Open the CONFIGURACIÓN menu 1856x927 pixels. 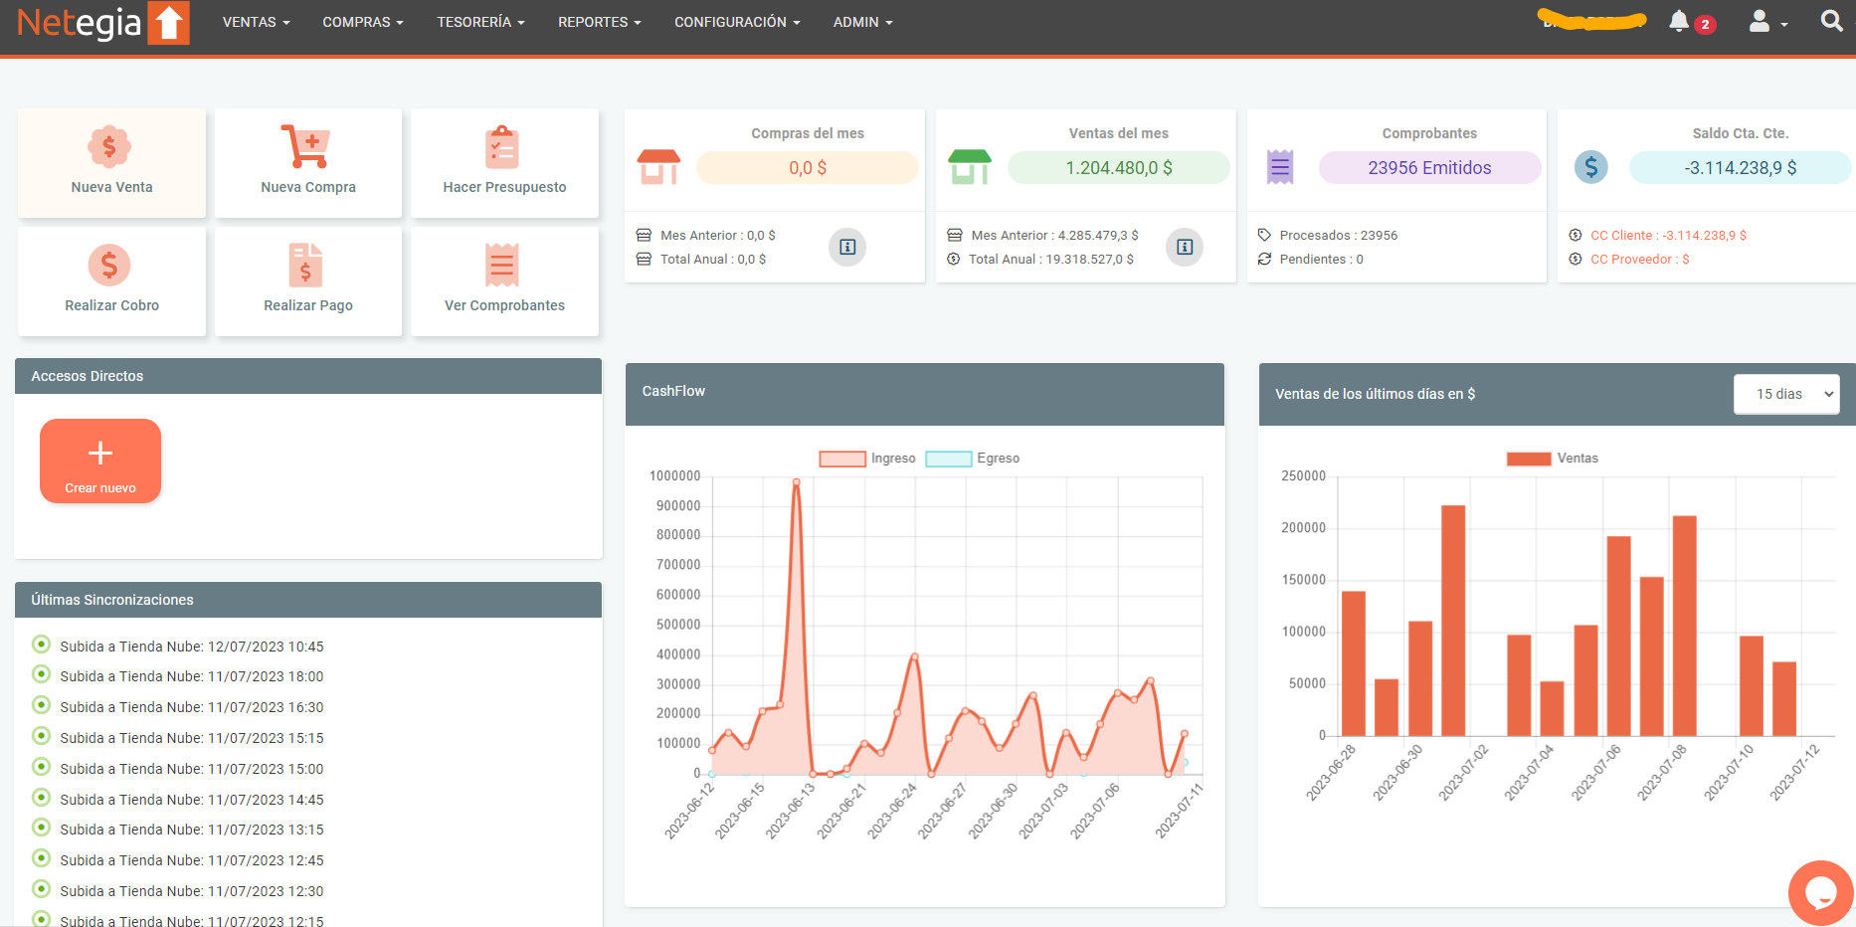pos(737,22)
